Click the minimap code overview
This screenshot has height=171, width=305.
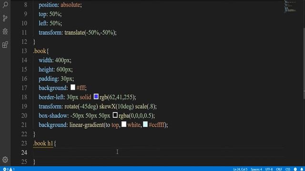click(290, 7)
